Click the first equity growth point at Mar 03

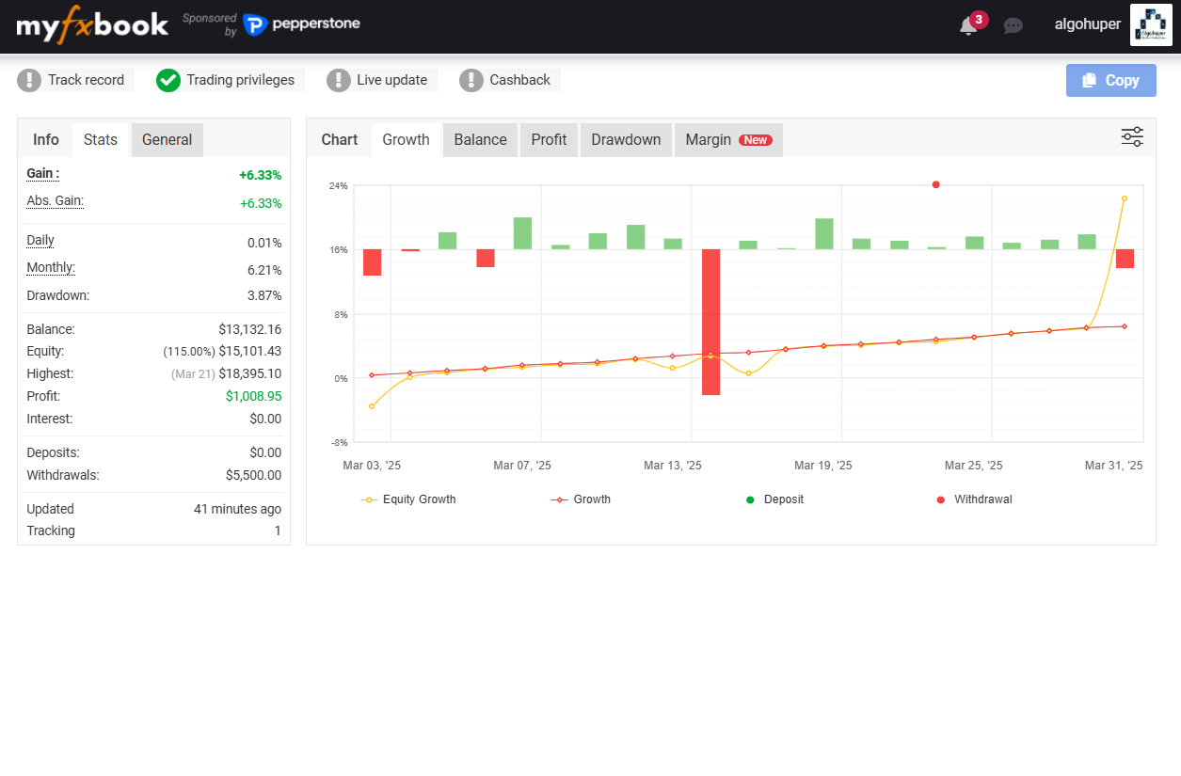(x=372, y=406)
